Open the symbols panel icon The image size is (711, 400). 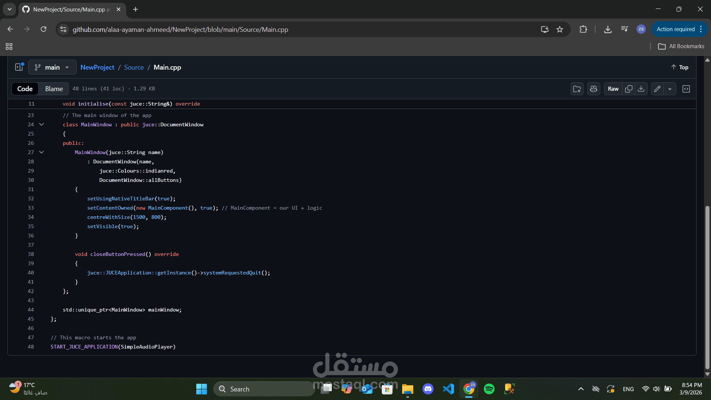[686, 89]
